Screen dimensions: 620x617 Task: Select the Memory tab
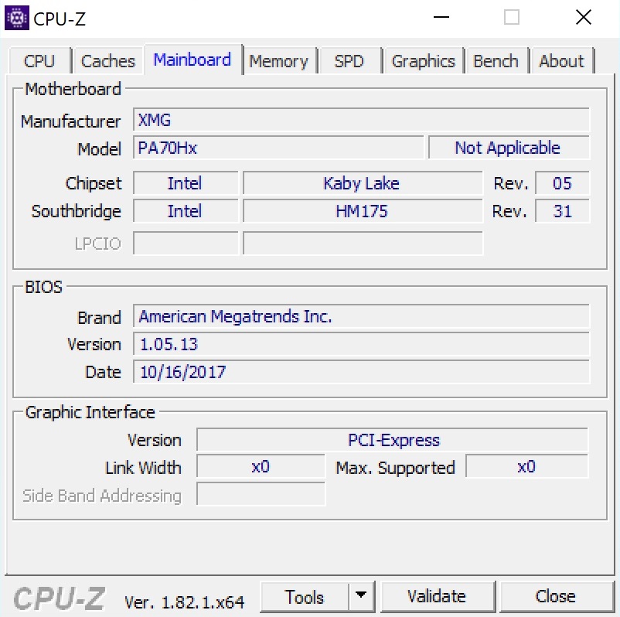(x=278, y=61)
